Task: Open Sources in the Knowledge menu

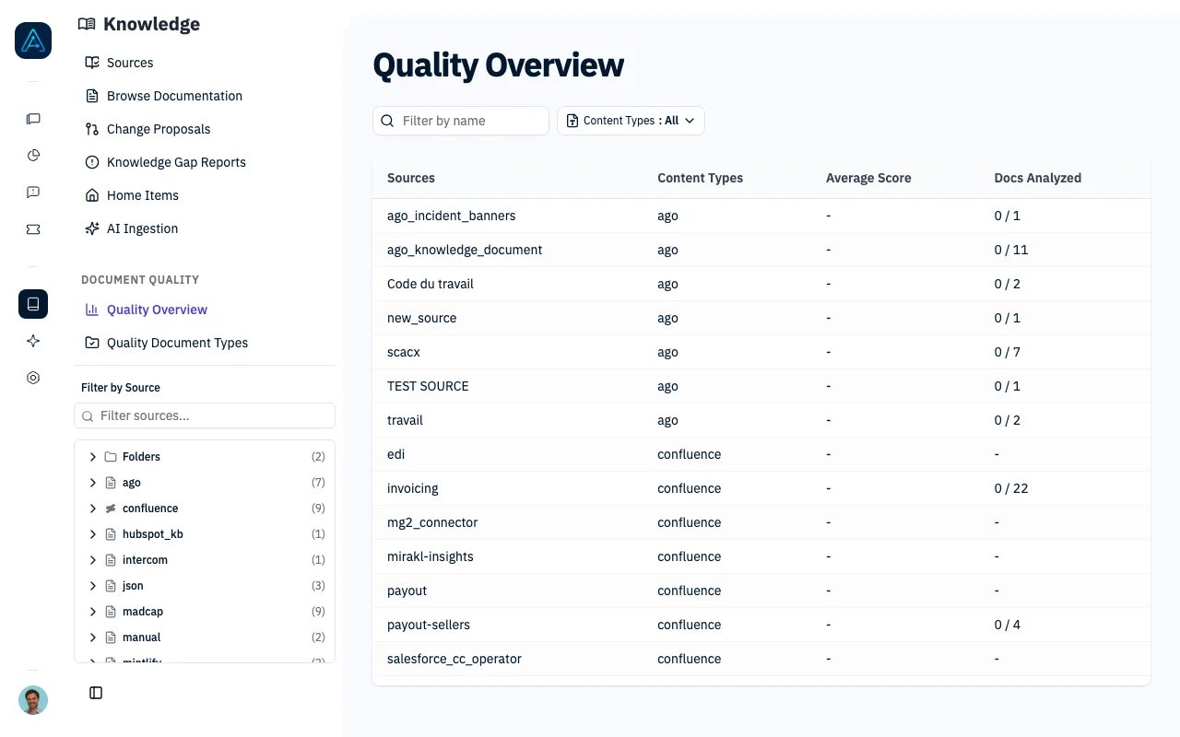Action: pyautogui.click(x=205, y=63)
